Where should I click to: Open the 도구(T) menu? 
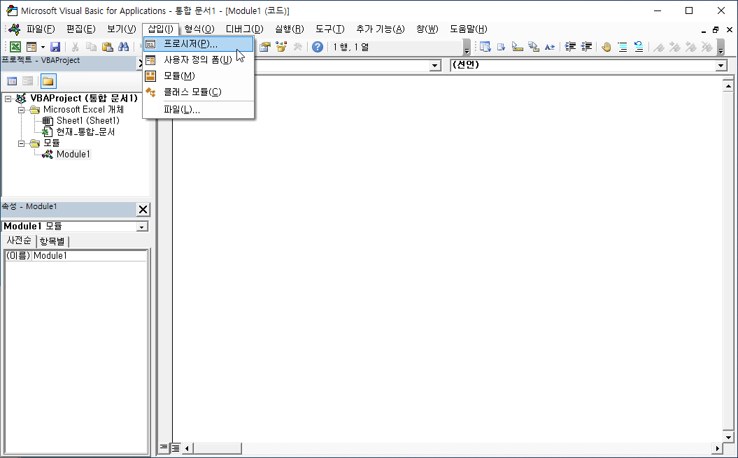[x=330, y=29]
